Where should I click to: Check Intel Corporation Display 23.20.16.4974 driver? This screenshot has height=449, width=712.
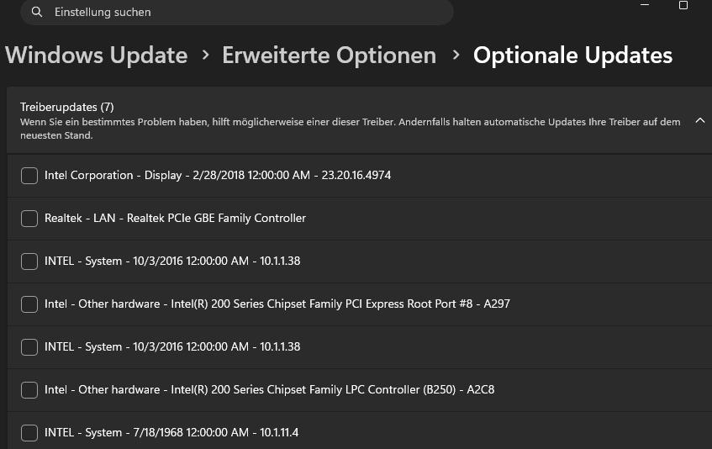(x=29, y=176)
